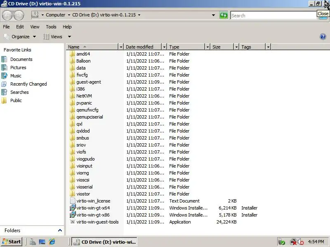Screen dimensions: 330x247
Task: Open the Searches favorite link icon
Action: point(4,92)
